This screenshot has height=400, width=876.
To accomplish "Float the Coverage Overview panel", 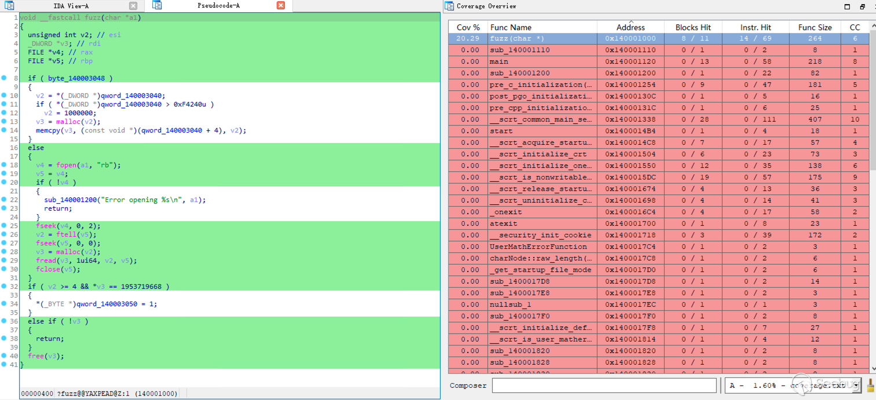I will point(862,6).
